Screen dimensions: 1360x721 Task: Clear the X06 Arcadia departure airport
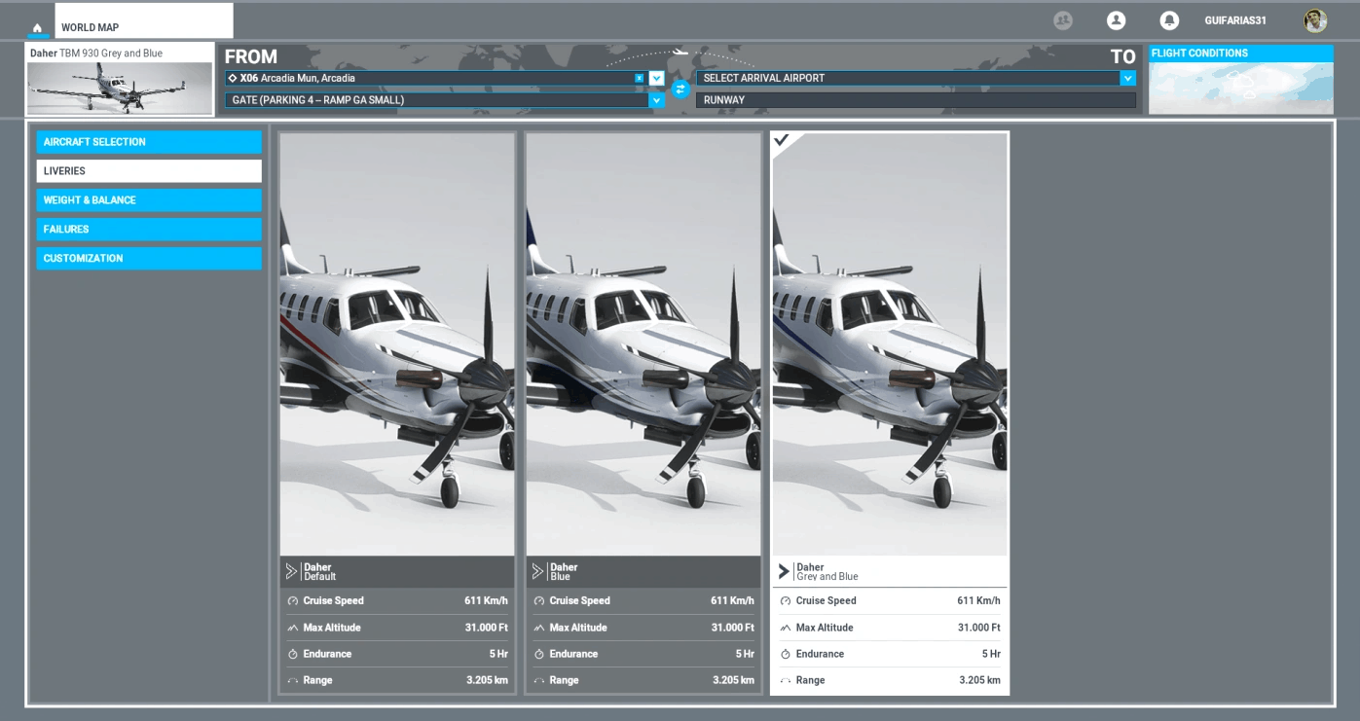coord(640,78)
